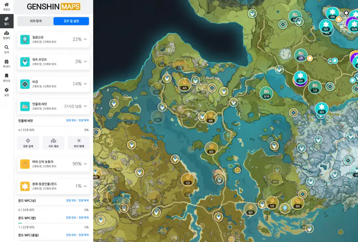
Task: Click 일괄 완료 link for 몬드 NPC(낮)
Action: tap(71, 200)
